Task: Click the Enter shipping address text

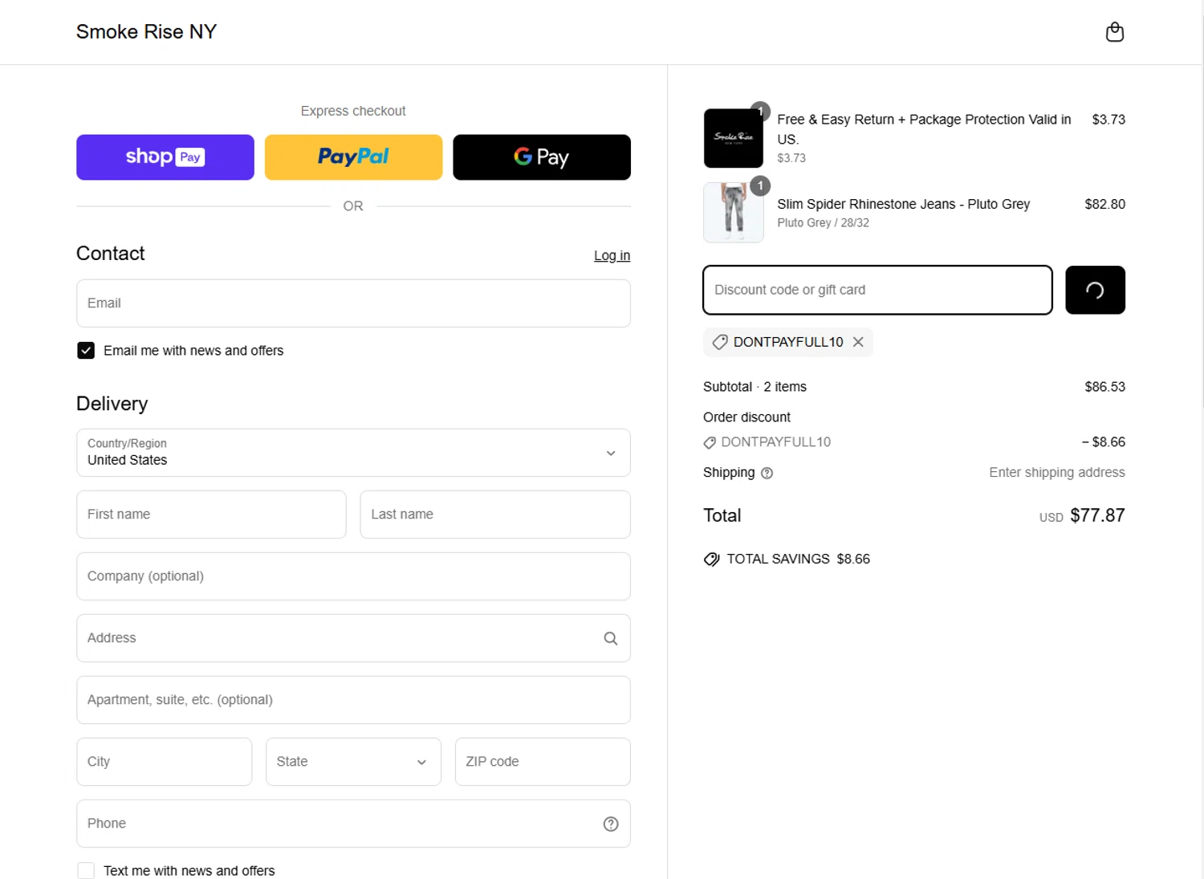Action: (1056, 473)
